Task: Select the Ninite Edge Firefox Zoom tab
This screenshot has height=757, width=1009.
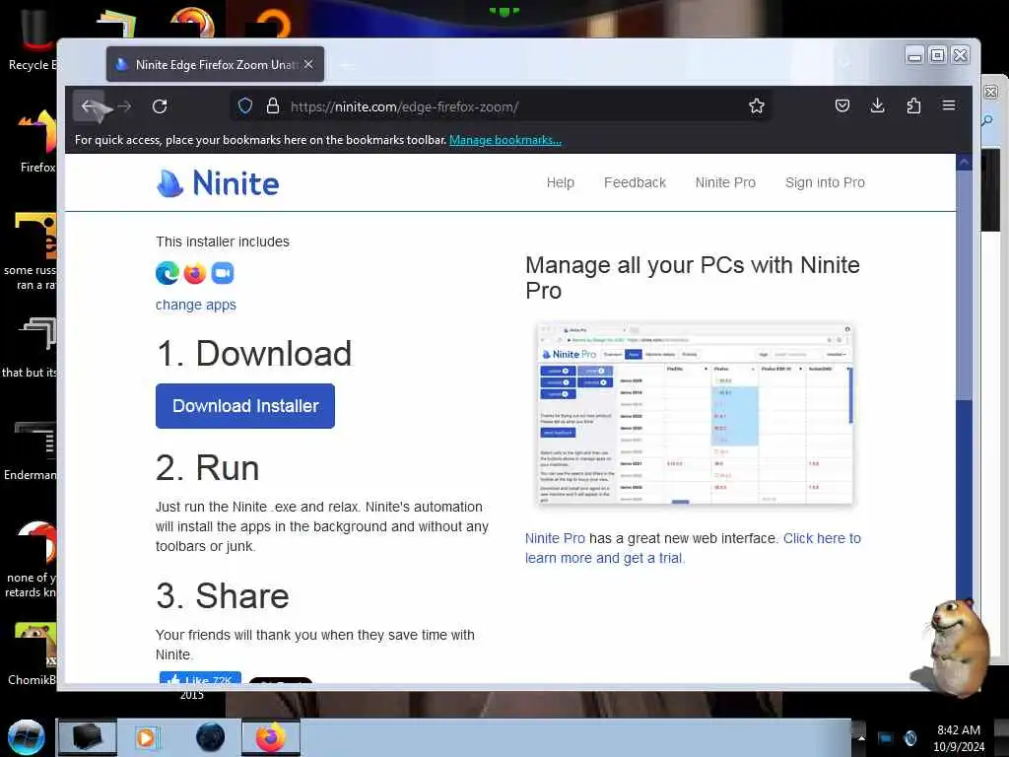Action: (215, 64)
